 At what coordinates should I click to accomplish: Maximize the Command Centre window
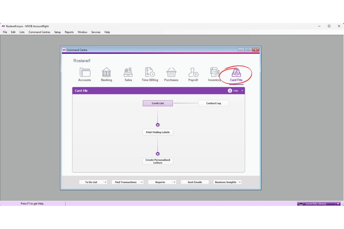click(x=248, y=50)
